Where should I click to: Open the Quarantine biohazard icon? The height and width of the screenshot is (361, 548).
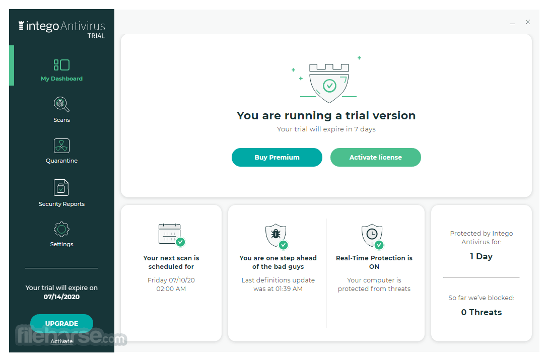61,146
